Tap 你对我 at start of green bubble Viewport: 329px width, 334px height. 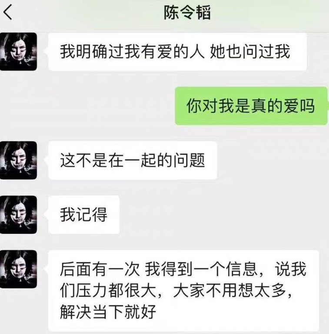point(210,106)
